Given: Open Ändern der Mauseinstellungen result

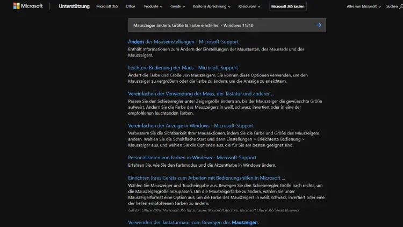Looking at the screenshot, I should tap(183, 41).
